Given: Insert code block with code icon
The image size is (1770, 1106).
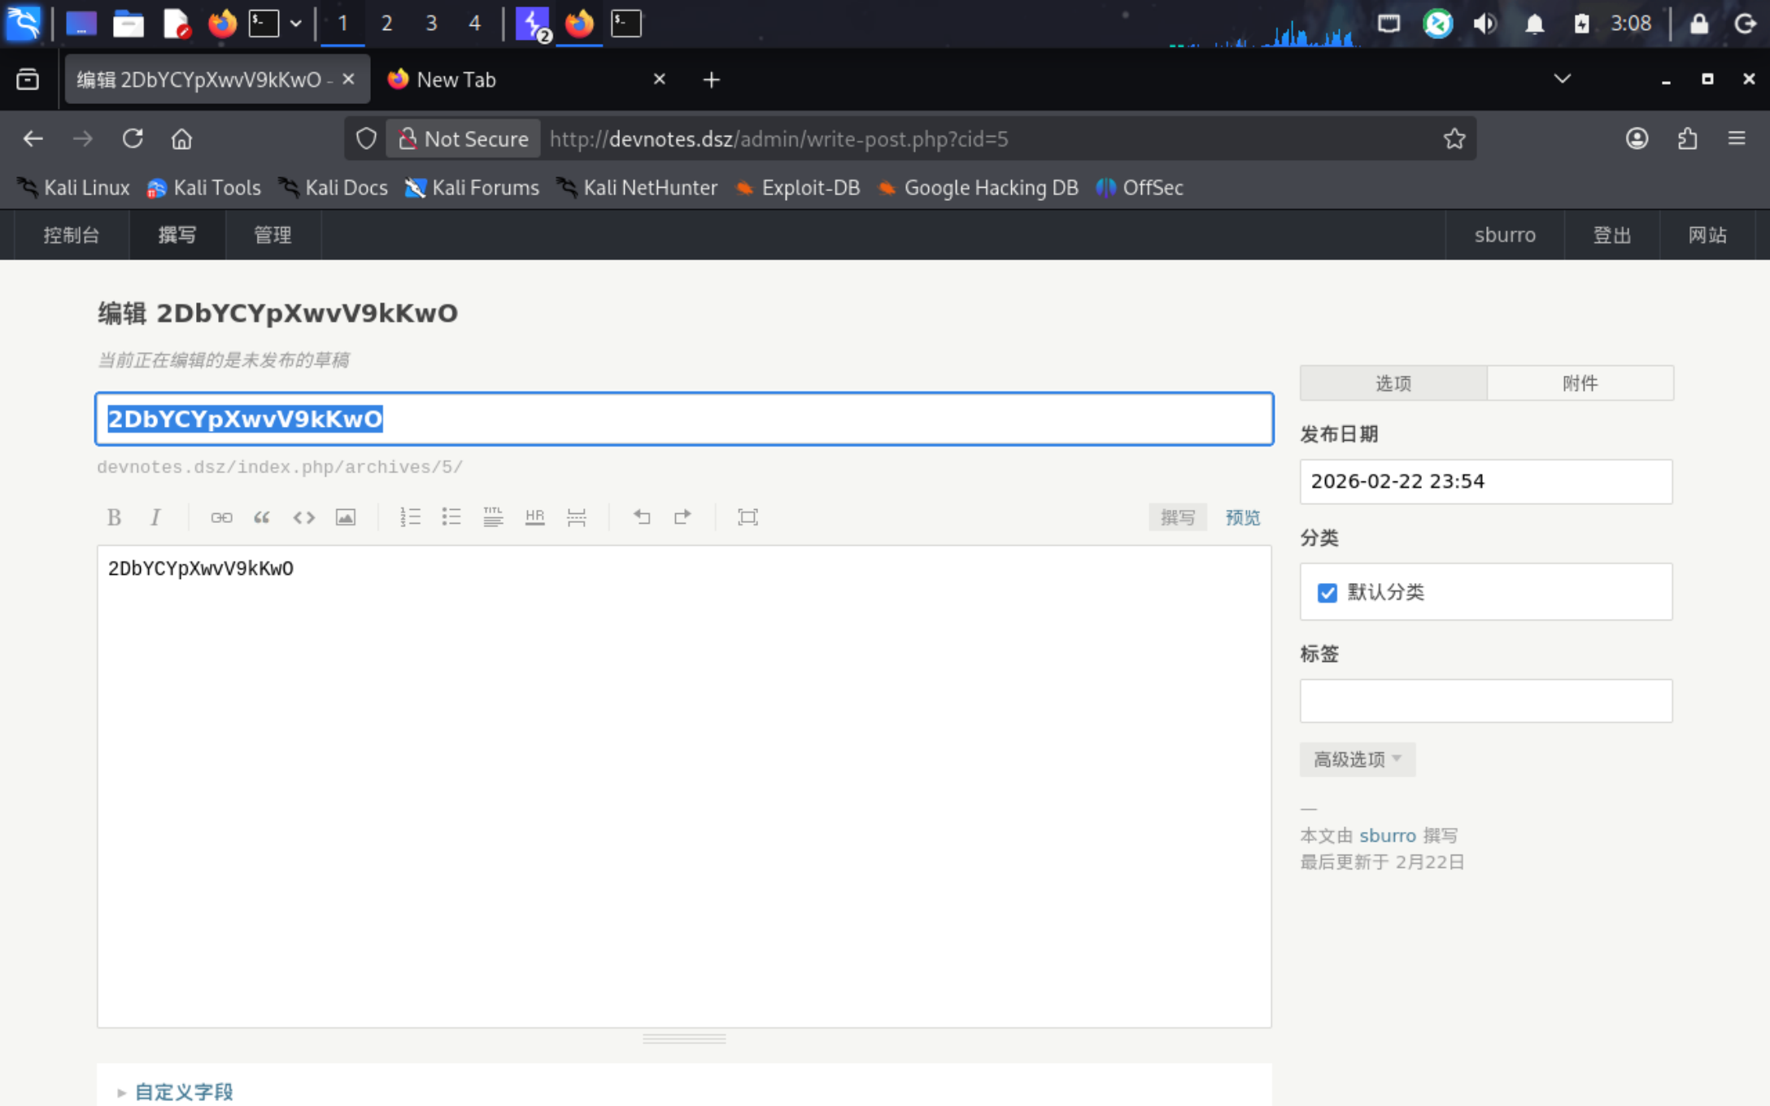Looking at the screenshot, I should (303, 517).
